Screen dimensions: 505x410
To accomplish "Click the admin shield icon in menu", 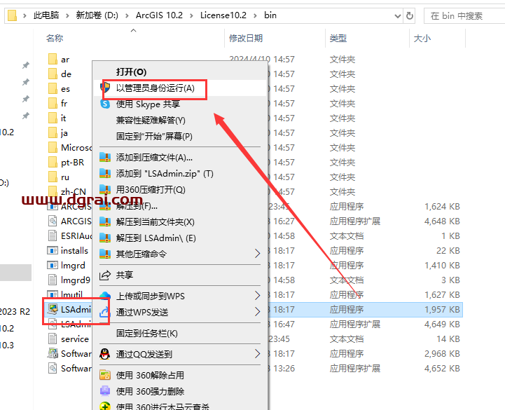I will point(105,88).
